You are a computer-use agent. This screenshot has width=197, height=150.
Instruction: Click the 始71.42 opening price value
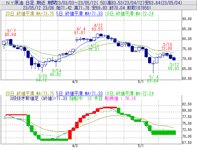coord(64,8)
